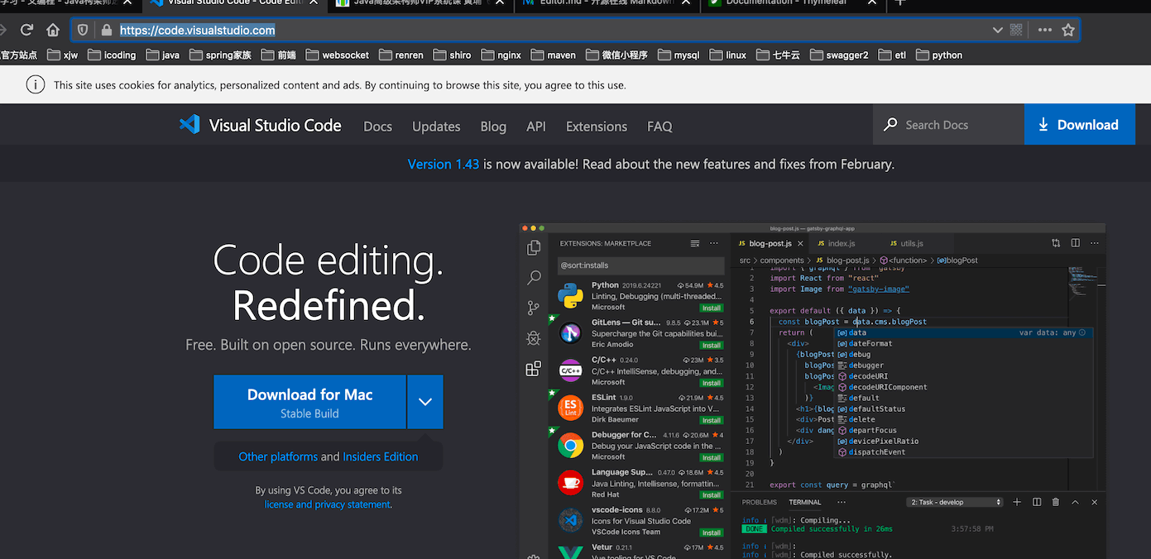
Task: Open the nginx bookmarks folder
Action: pos(501,55)
